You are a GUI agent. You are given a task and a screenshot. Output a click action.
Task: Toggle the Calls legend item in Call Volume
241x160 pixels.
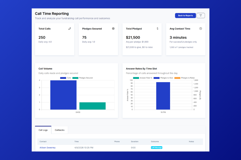[x=66, y=78]
